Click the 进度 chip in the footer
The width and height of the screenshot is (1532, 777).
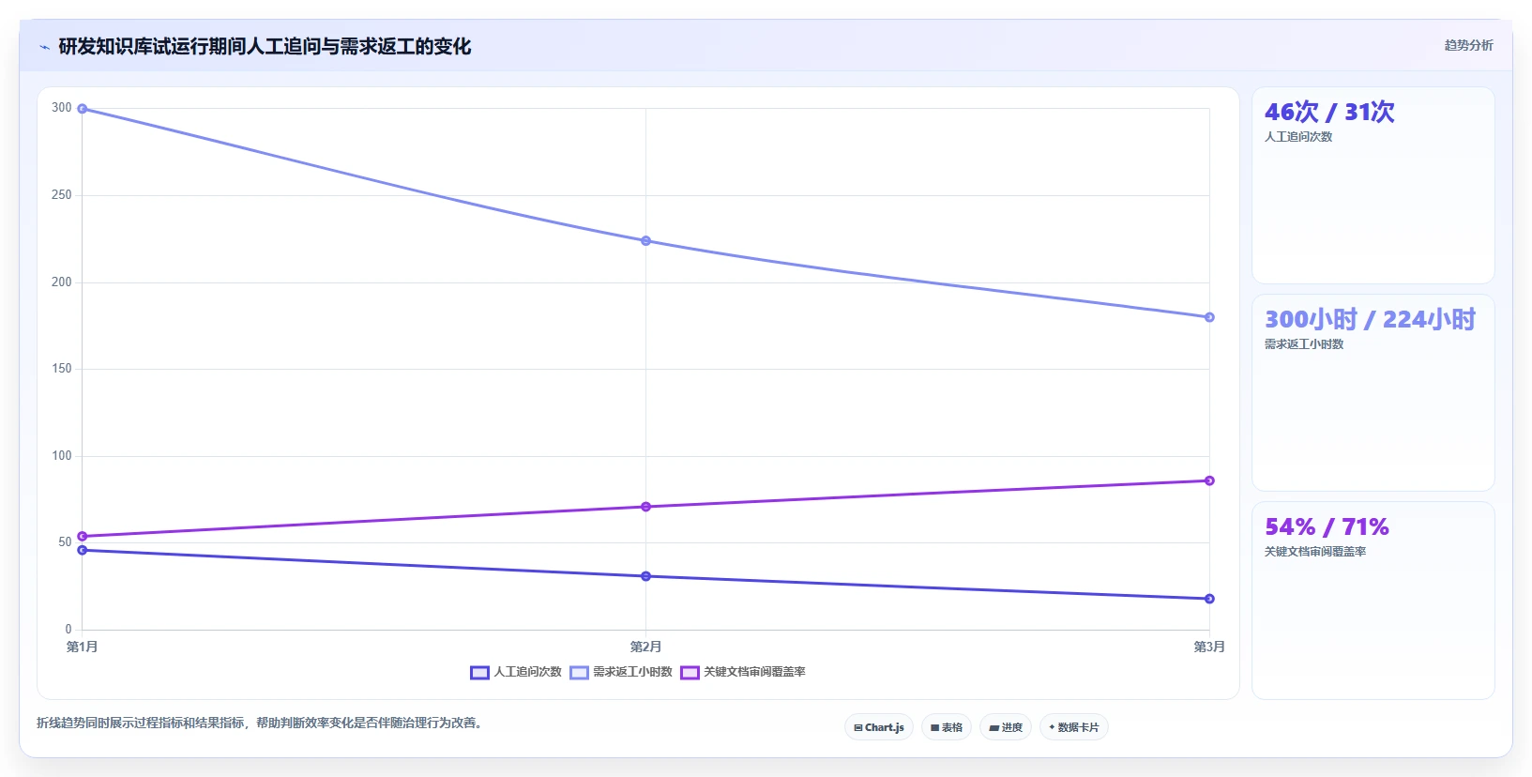click(x=1006, y=727)
